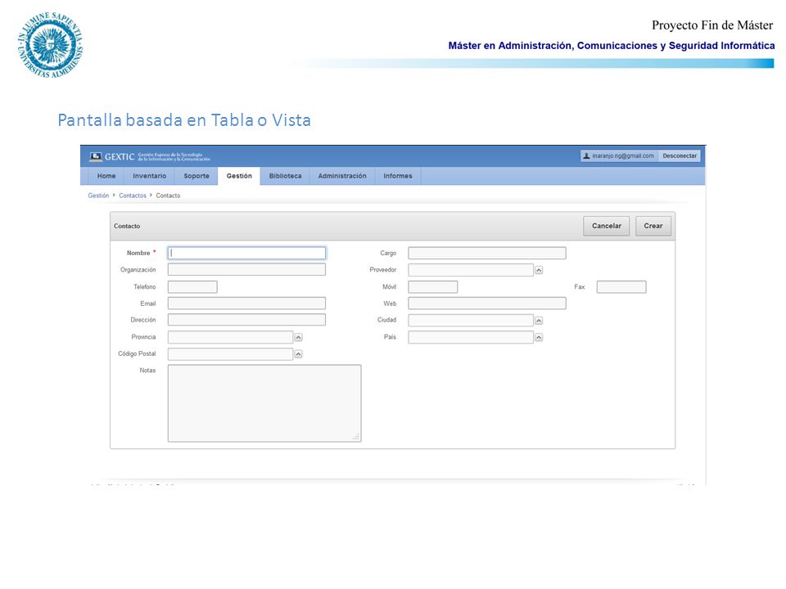Click the Cargo input field
Image resolution: width=786 pixels, height=589 pixels.
click(487, 253)
